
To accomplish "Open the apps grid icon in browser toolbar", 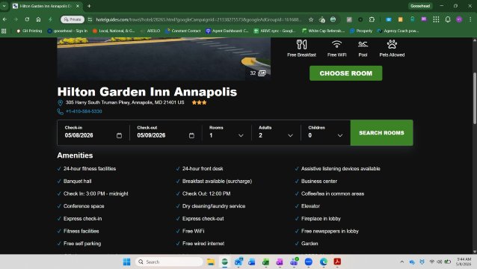I will (x=436, y=19).
